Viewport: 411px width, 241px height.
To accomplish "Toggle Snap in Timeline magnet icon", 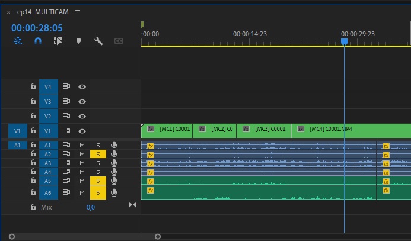I will [38, 41].
